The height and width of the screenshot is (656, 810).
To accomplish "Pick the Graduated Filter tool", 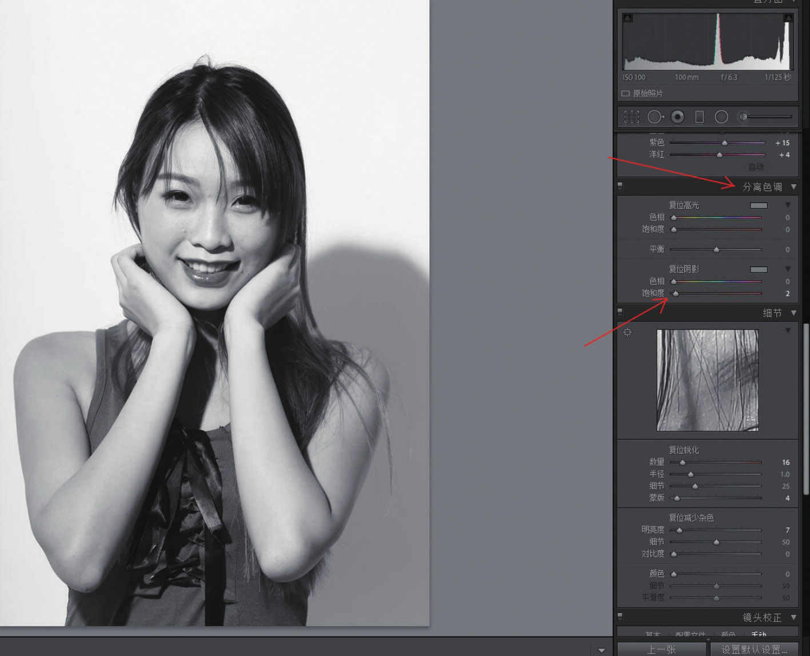I will [700, 117].
